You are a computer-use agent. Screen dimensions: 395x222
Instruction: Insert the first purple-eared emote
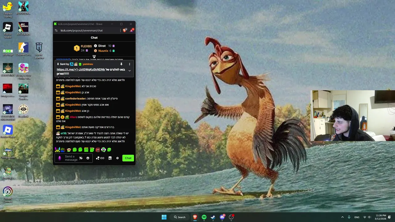click(x=57, y=150)
